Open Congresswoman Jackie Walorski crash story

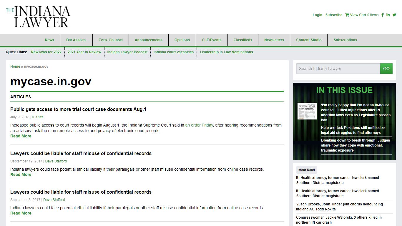339,220
